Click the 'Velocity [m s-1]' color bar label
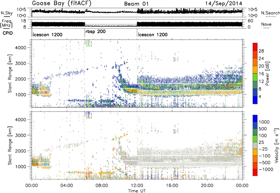280x193 pixels. (276, 145)
